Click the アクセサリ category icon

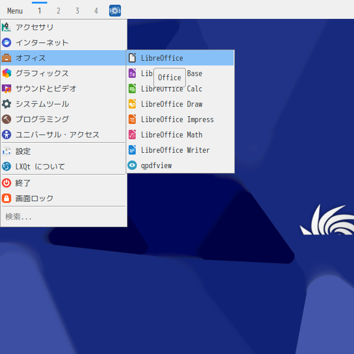pos(6,27)
